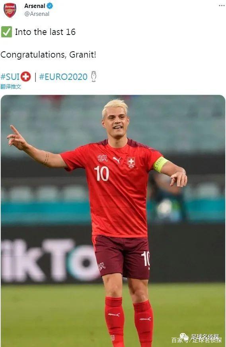Click the green check mark emoji
226x347 pixels.
coord(6,32)
